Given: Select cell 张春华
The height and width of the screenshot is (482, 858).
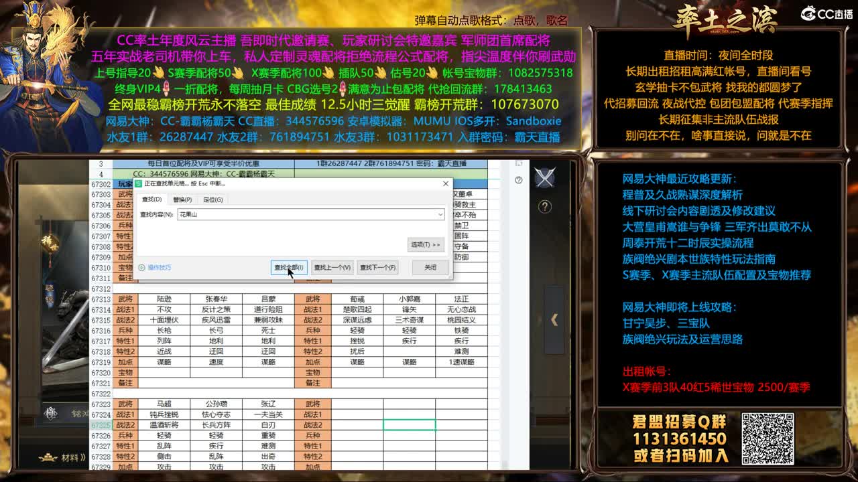Looking at the screenshot, I should click(x=216, y=299).
